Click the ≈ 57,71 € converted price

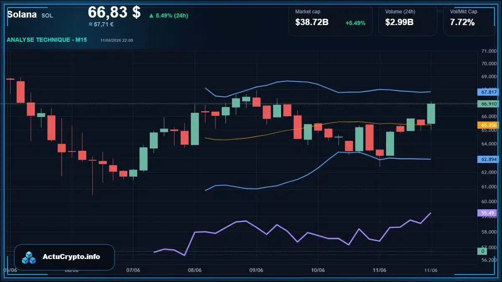click(101, 24)
